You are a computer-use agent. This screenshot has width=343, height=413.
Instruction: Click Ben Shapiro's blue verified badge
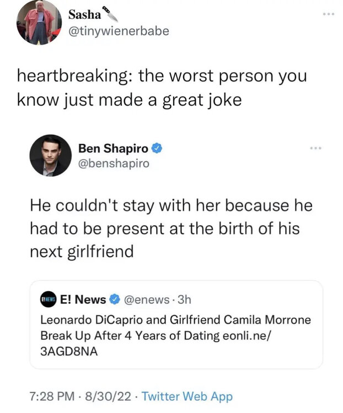point(157,148)
